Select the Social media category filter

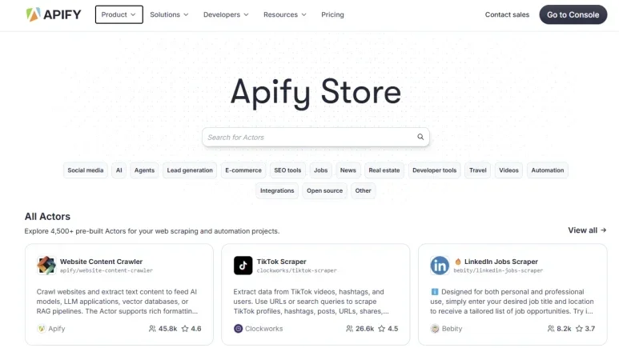tap(86, 170)
